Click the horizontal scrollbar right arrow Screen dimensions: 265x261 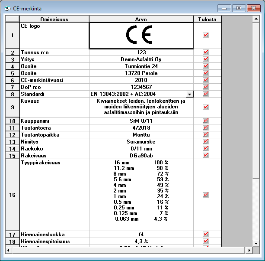(x=249, y=250)
